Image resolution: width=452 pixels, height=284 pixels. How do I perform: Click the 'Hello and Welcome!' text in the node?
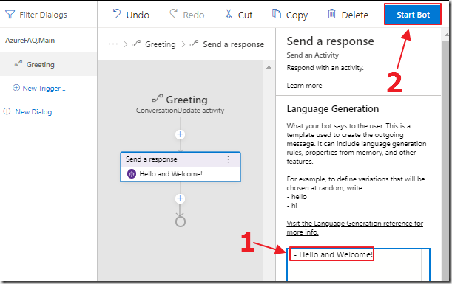(171, 174)
